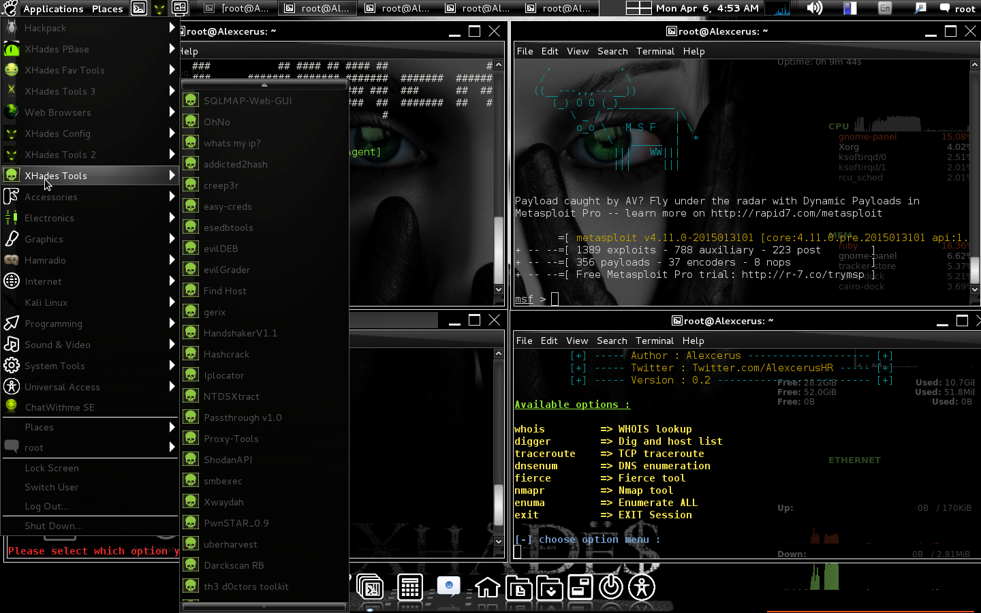This screenshot has width=981, height=613.
Task: Expand the Web Browsers submenu
Action: (x=90, y=112)
